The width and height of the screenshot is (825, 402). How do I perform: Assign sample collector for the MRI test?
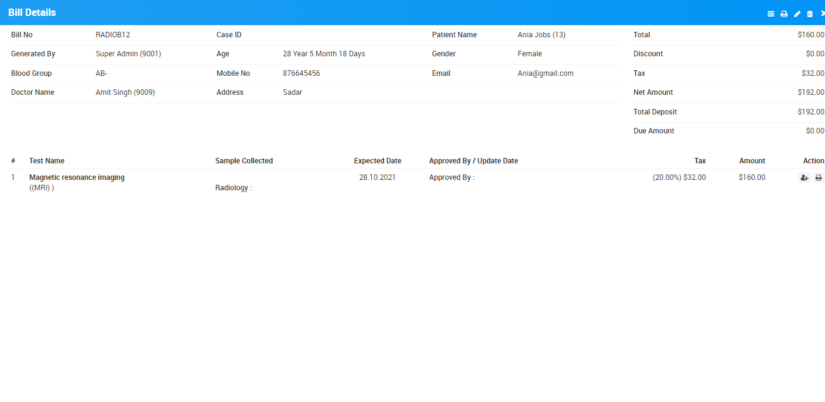point(804,177)
